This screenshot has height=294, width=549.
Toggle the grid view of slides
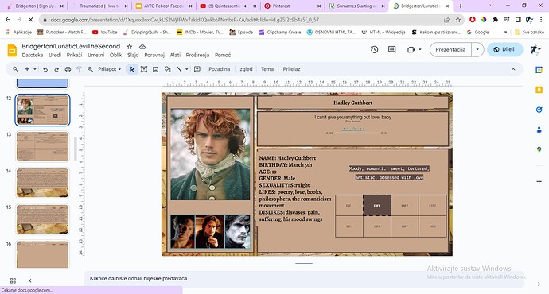click(x=13, y=280)
